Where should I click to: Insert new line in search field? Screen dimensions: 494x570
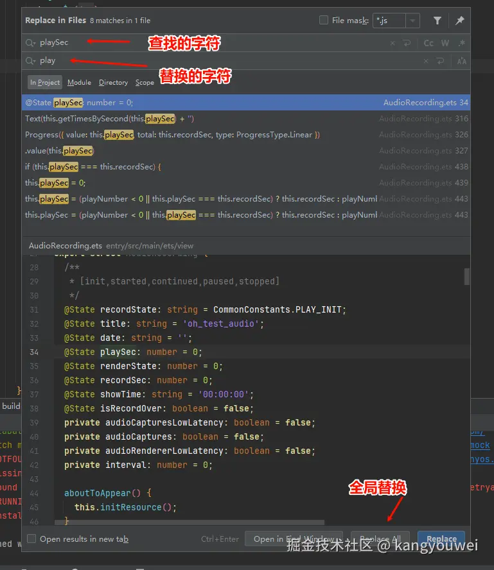tap(407, 43)
